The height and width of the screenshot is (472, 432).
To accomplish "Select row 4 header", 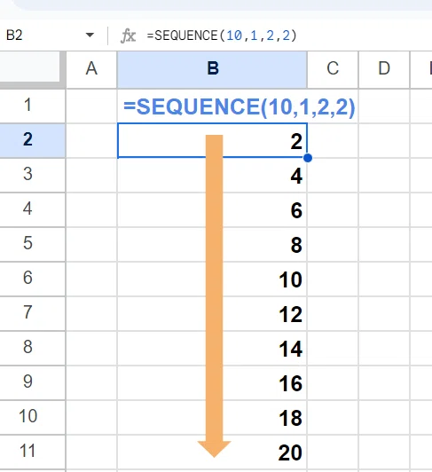I will pyautogui.click(x=33, y=209).
